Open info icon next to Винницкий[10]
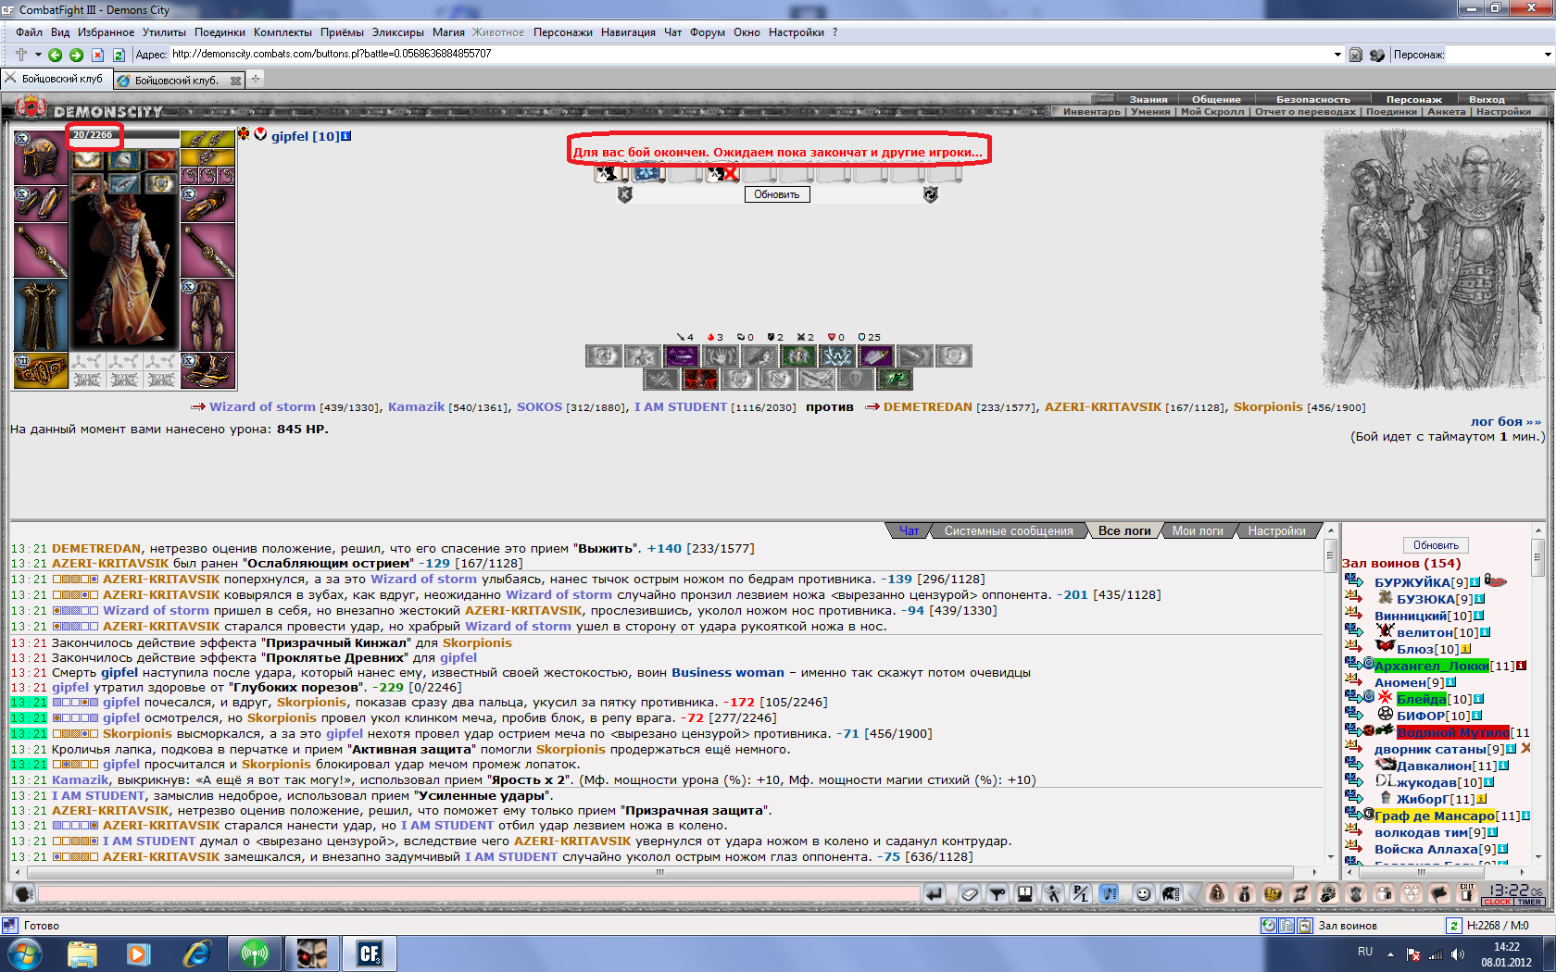 (x=1479, y=616)
